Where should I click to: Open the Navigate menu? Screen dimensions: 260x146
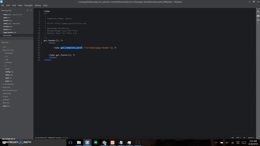(28, 5)
